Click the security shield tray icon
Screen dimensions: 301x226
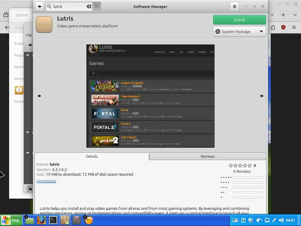[x=250, y=220]
